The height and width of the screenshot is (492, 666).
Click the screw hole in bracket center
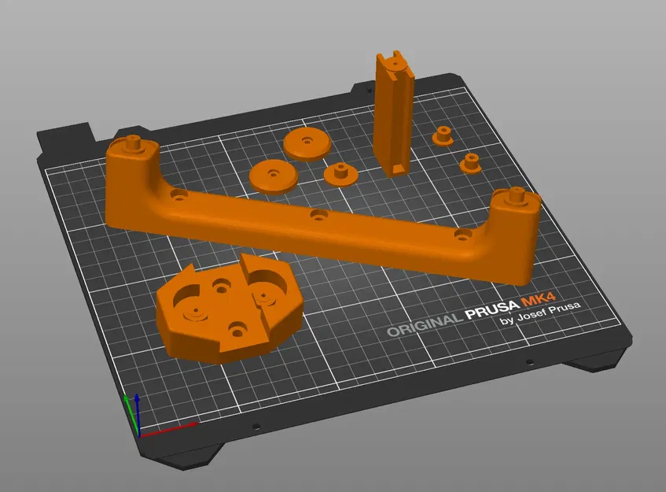[318, 213]
